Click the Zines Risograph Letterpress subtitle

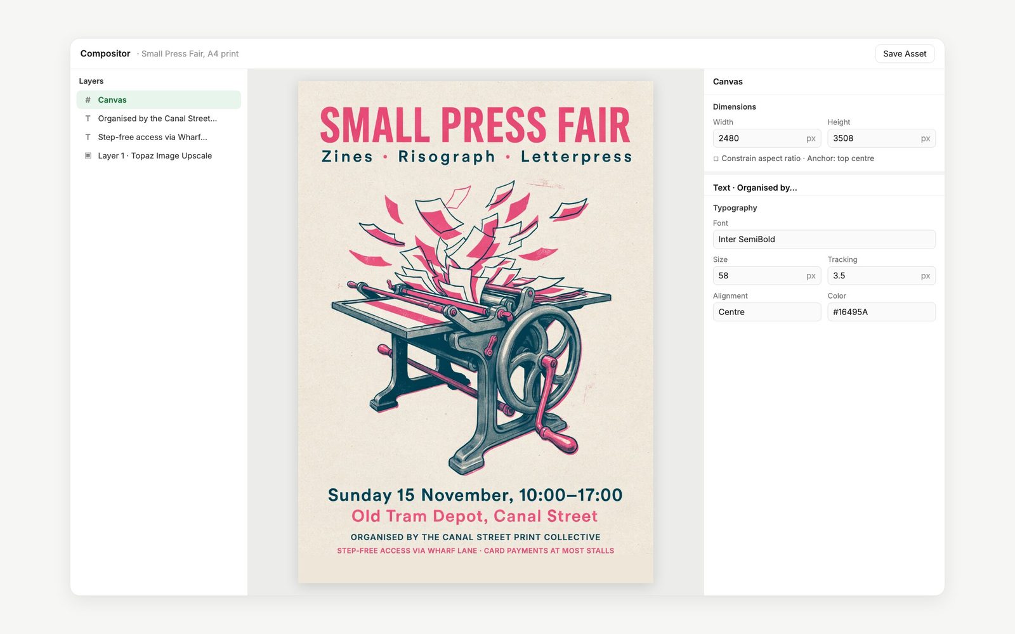coord(476,157)
